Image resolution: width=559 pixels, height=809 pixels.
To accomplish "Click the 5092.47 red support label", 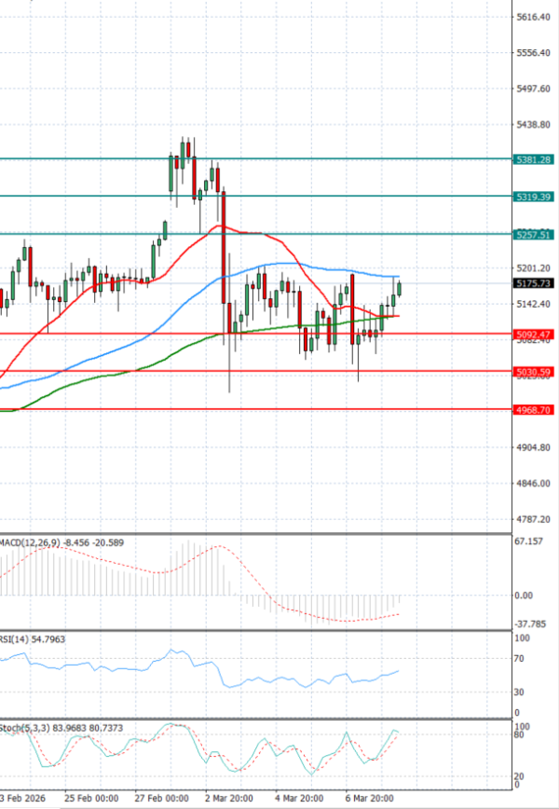I will point(533,334).
